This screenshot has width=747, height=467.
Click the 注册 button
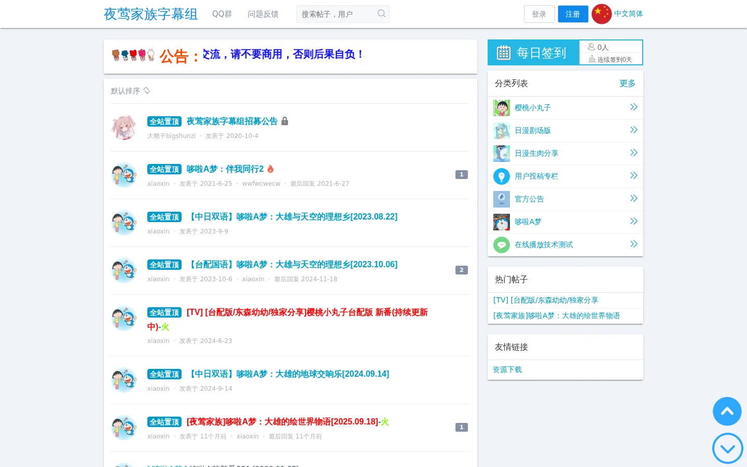click(x=573, y=14)
